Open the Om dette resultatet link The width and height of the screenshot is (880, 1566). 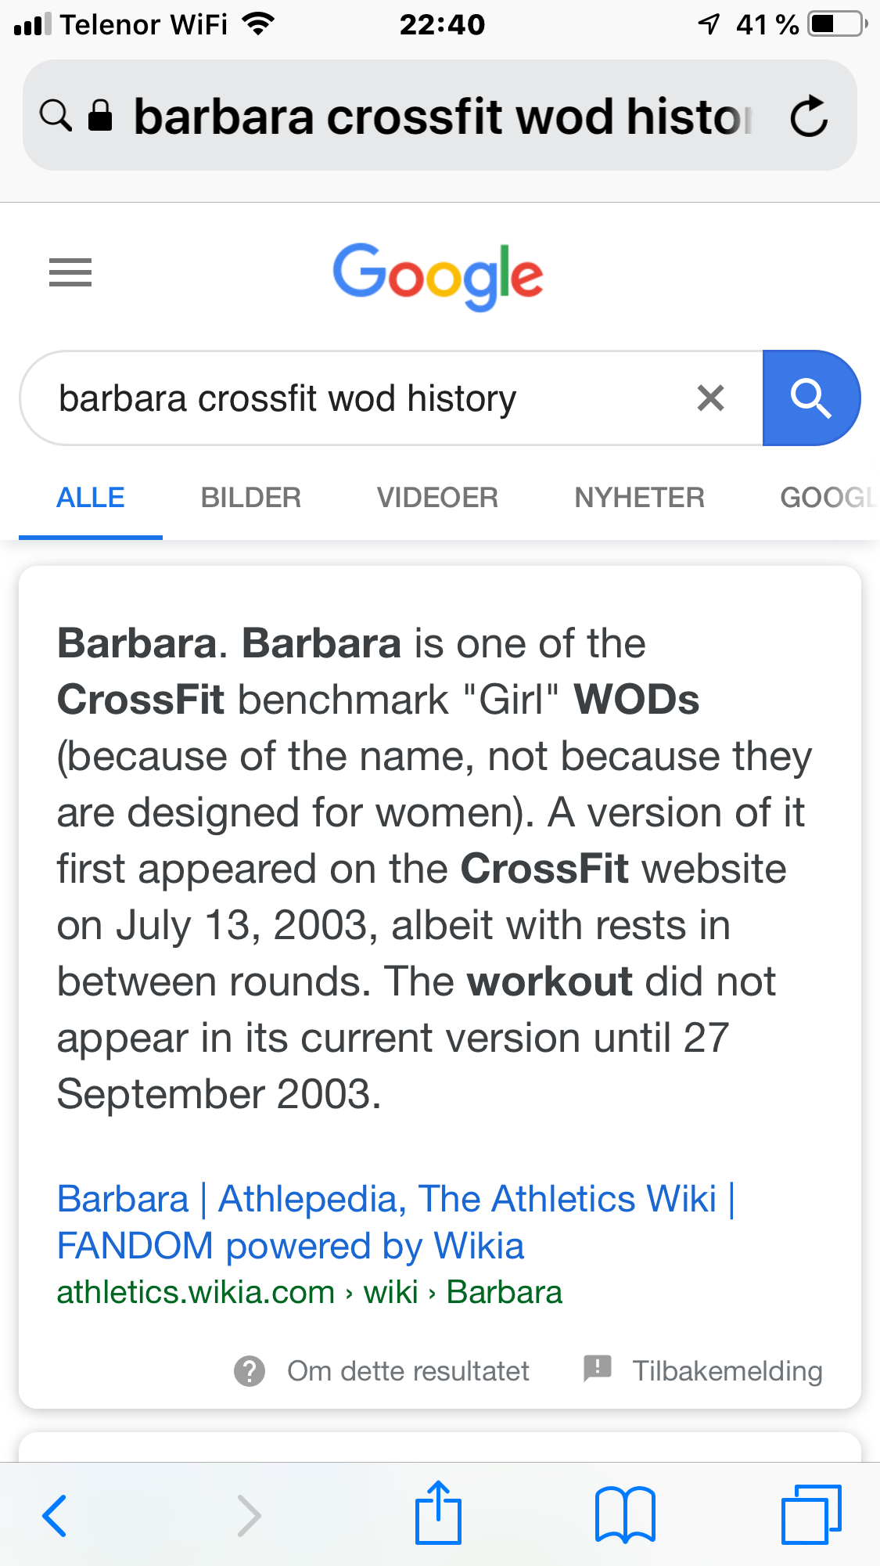point(408,1371)
